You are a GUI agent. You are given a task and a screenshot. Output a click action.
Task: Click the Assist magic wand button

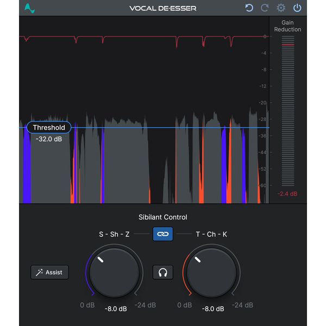click(50, 272)
